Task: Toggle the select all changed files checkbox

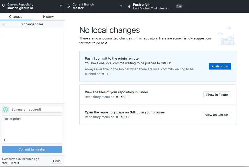Action: [x=4, y=24]
